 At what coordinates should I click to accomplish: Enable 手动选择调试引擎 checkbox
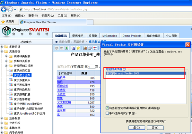(107, 113)
